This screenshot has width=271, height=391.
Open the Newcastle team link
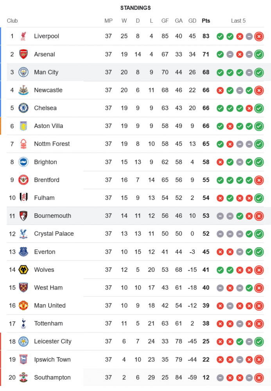(x=48, y=90)
